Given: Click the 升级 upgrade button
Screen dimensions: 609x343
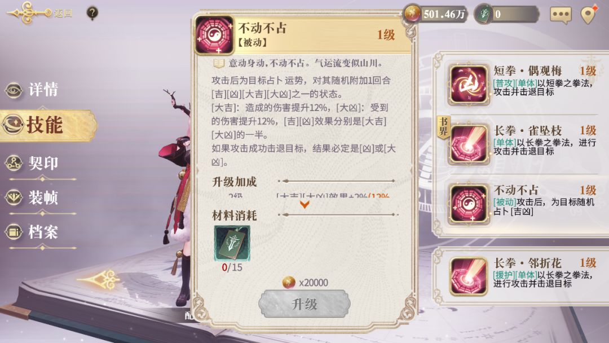Looking at the screenshot, I should (304, 304).
